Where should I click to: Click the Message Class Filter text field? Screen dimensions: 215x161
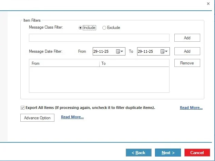tap(99, 38)
